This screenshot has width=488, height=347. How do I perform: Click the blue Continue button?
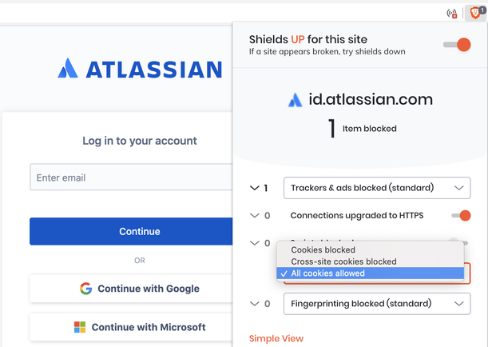tap(131, 231)
